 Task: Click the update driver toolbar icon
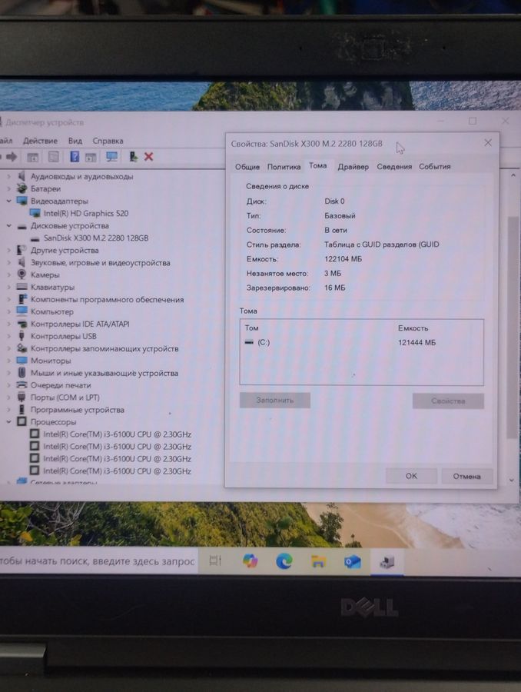134,157
